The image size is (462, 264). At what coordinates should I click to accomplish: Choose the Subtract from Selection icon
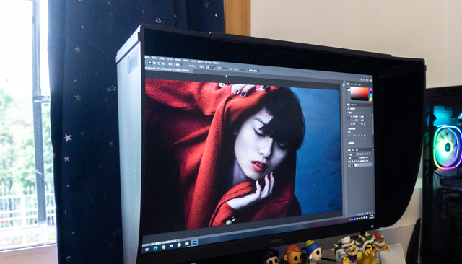[159, 63]
